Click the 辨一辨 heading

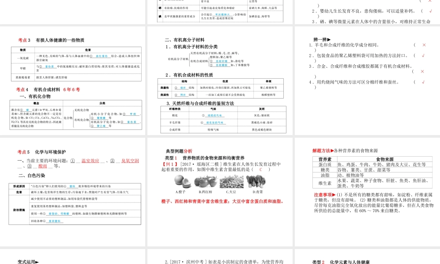[322, 40]
